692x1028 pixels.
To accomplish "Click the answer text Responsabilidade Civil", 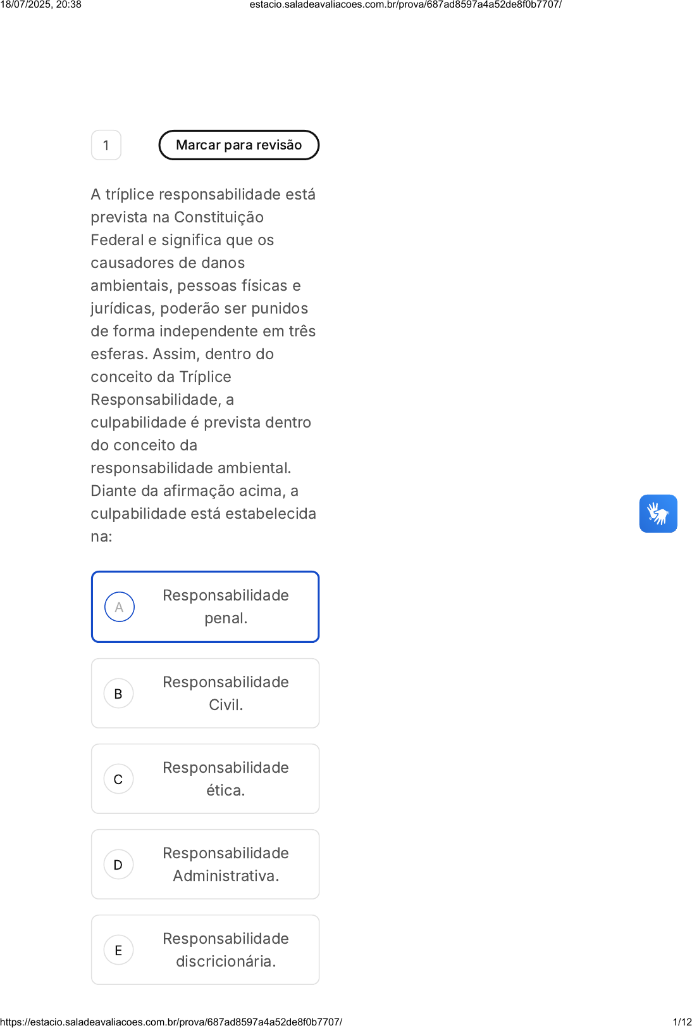I will click(x=225, y=694).
